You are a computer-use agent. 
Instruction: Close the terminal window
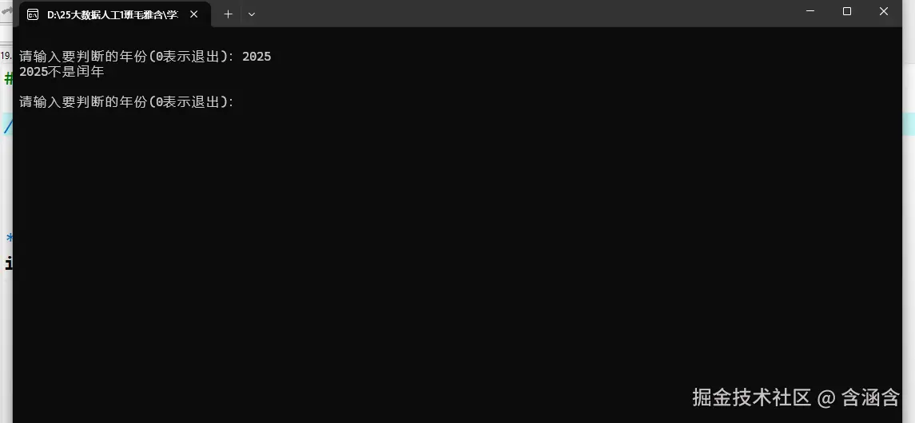point(884,11)
